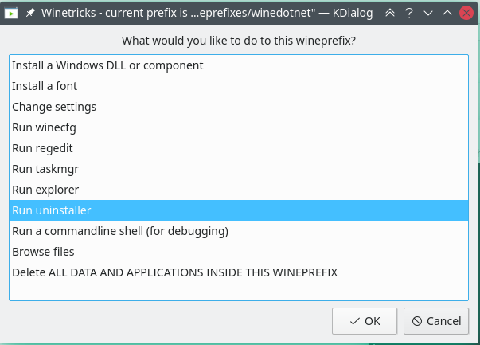The width and height of the screenshot is (480, 345).
Task: Choose the Browse files option
Action: coord(43,252)
